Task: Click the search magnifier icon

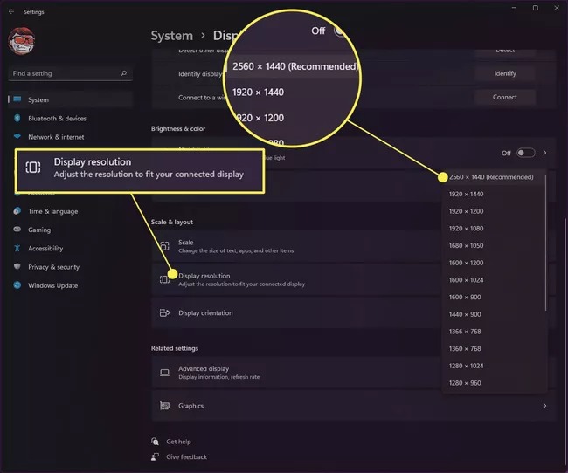Action: [124, 73]
